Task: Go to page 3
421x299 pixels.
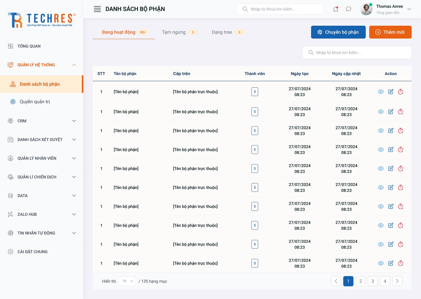Action: (x=373, y=281)
